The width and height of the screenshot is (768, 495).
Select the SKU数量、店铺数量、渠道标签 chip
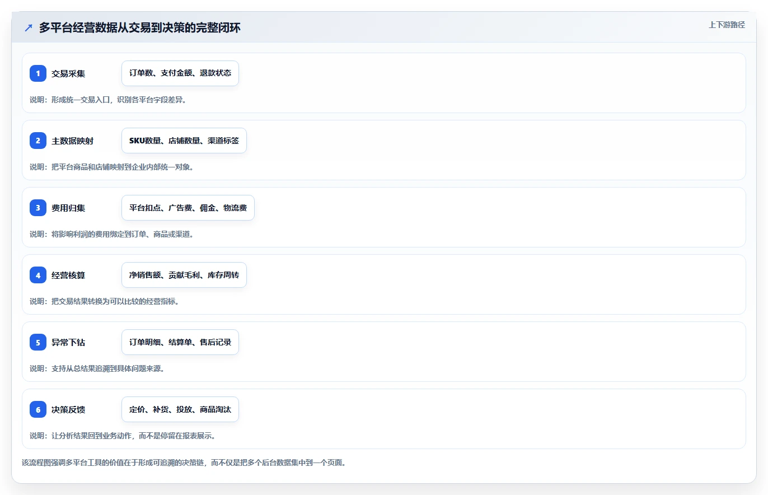pyautogui.click(x=184, y=141)
